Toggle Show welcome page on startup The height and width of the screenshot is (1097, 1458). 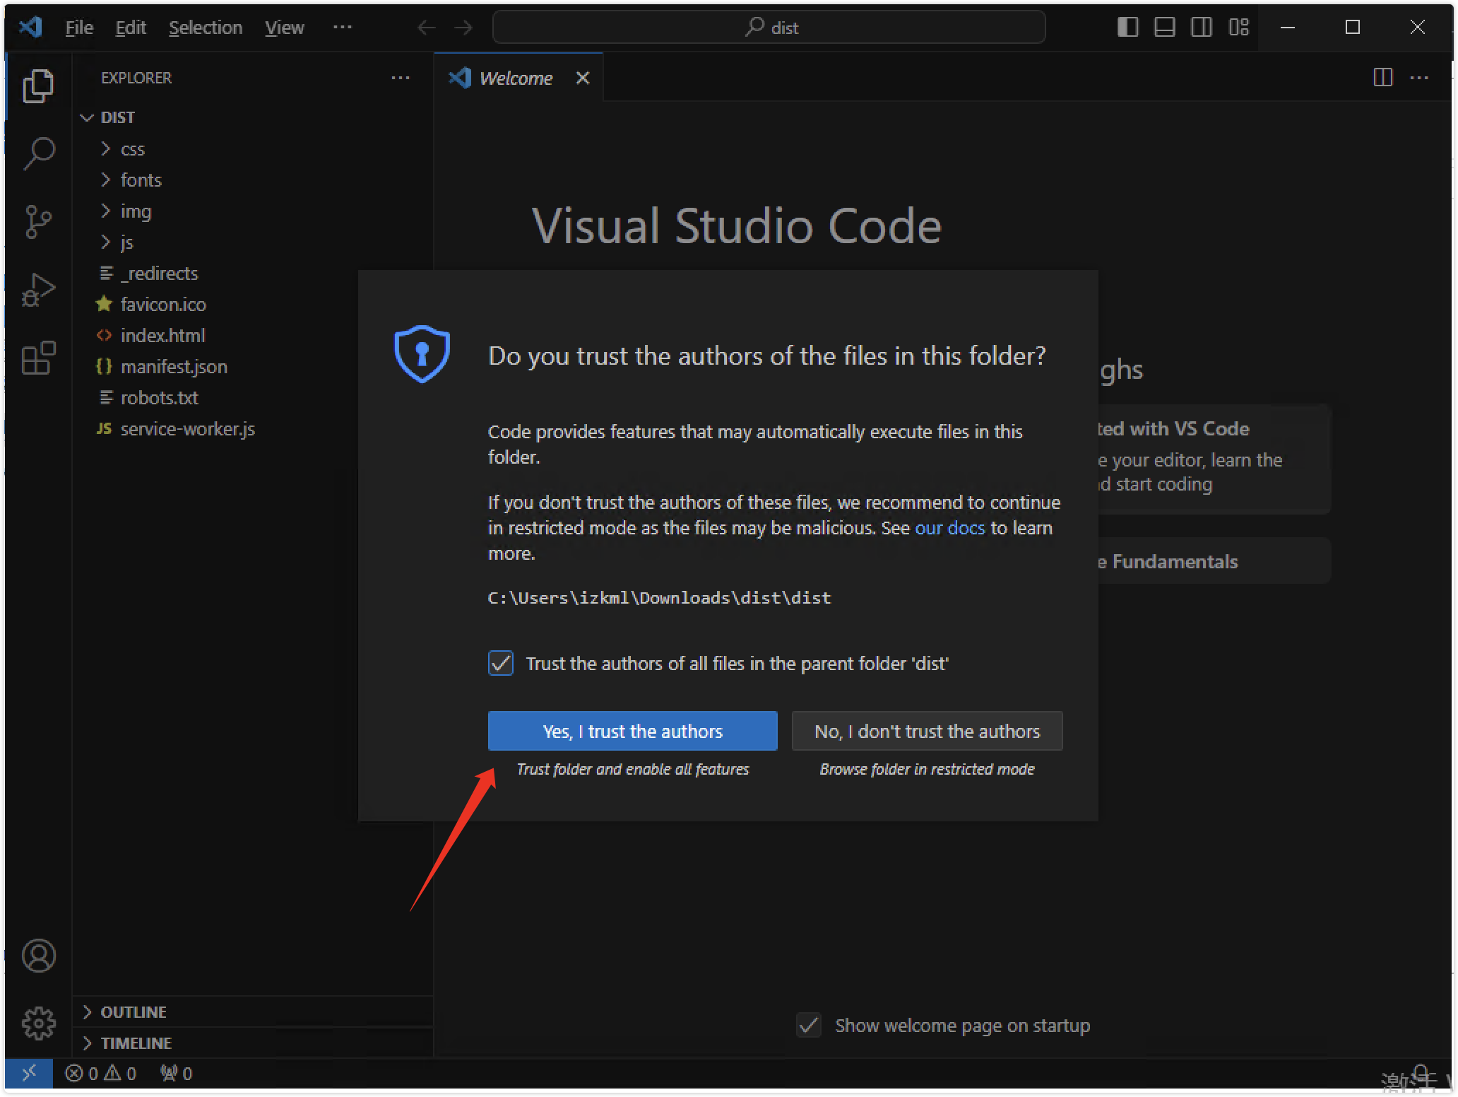809,1025
